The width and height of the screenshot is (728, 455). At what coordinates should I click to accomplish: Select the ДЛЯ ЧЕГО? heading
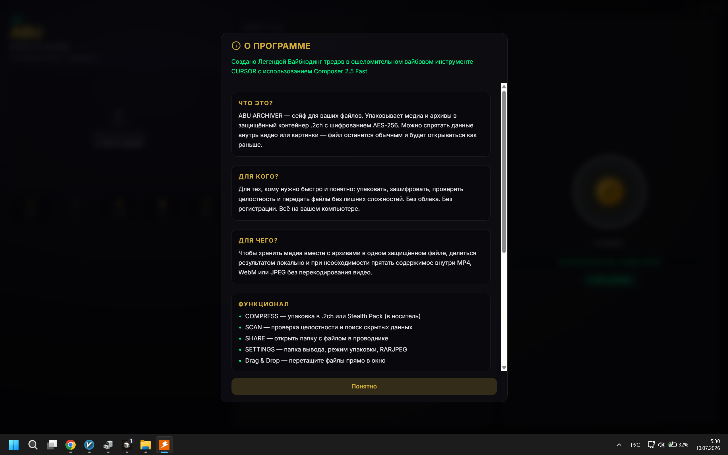click(x=258, y=241)
